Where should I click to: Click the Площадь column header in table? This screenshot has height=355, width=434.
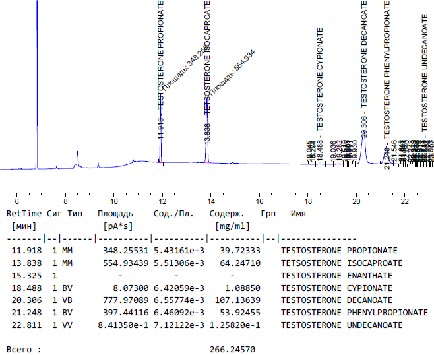tap(115, 214)
